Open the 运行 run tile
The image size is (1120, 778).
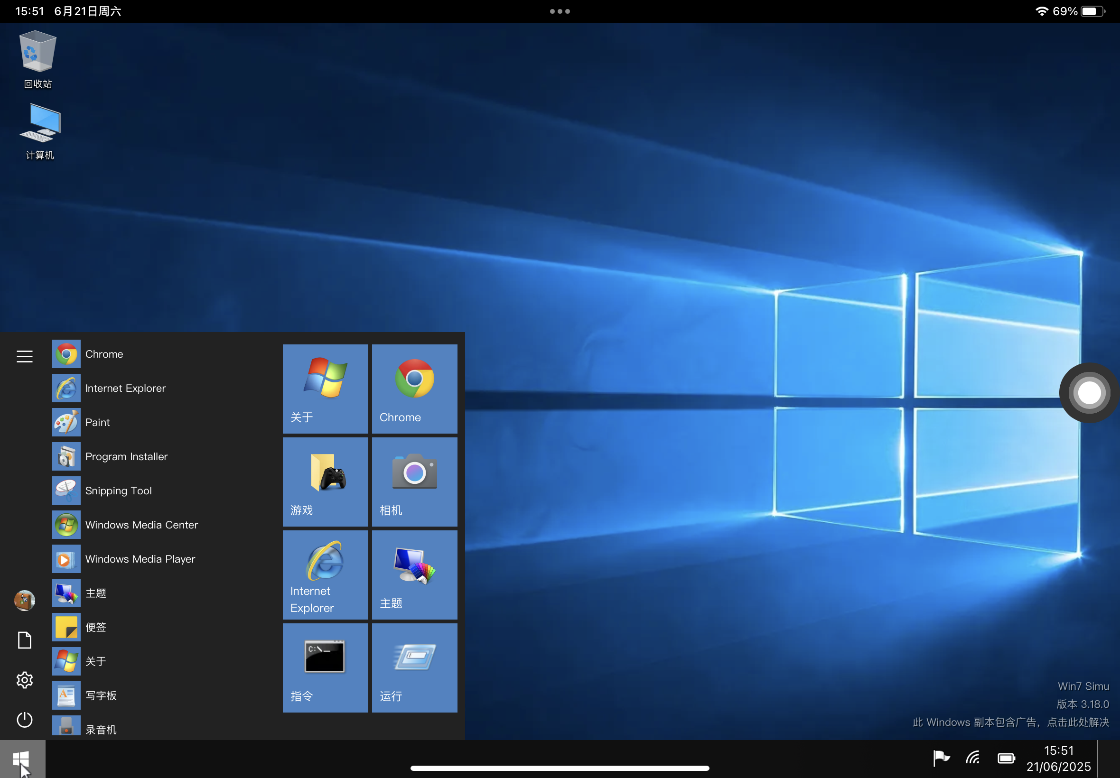click(x=414, y=668)
